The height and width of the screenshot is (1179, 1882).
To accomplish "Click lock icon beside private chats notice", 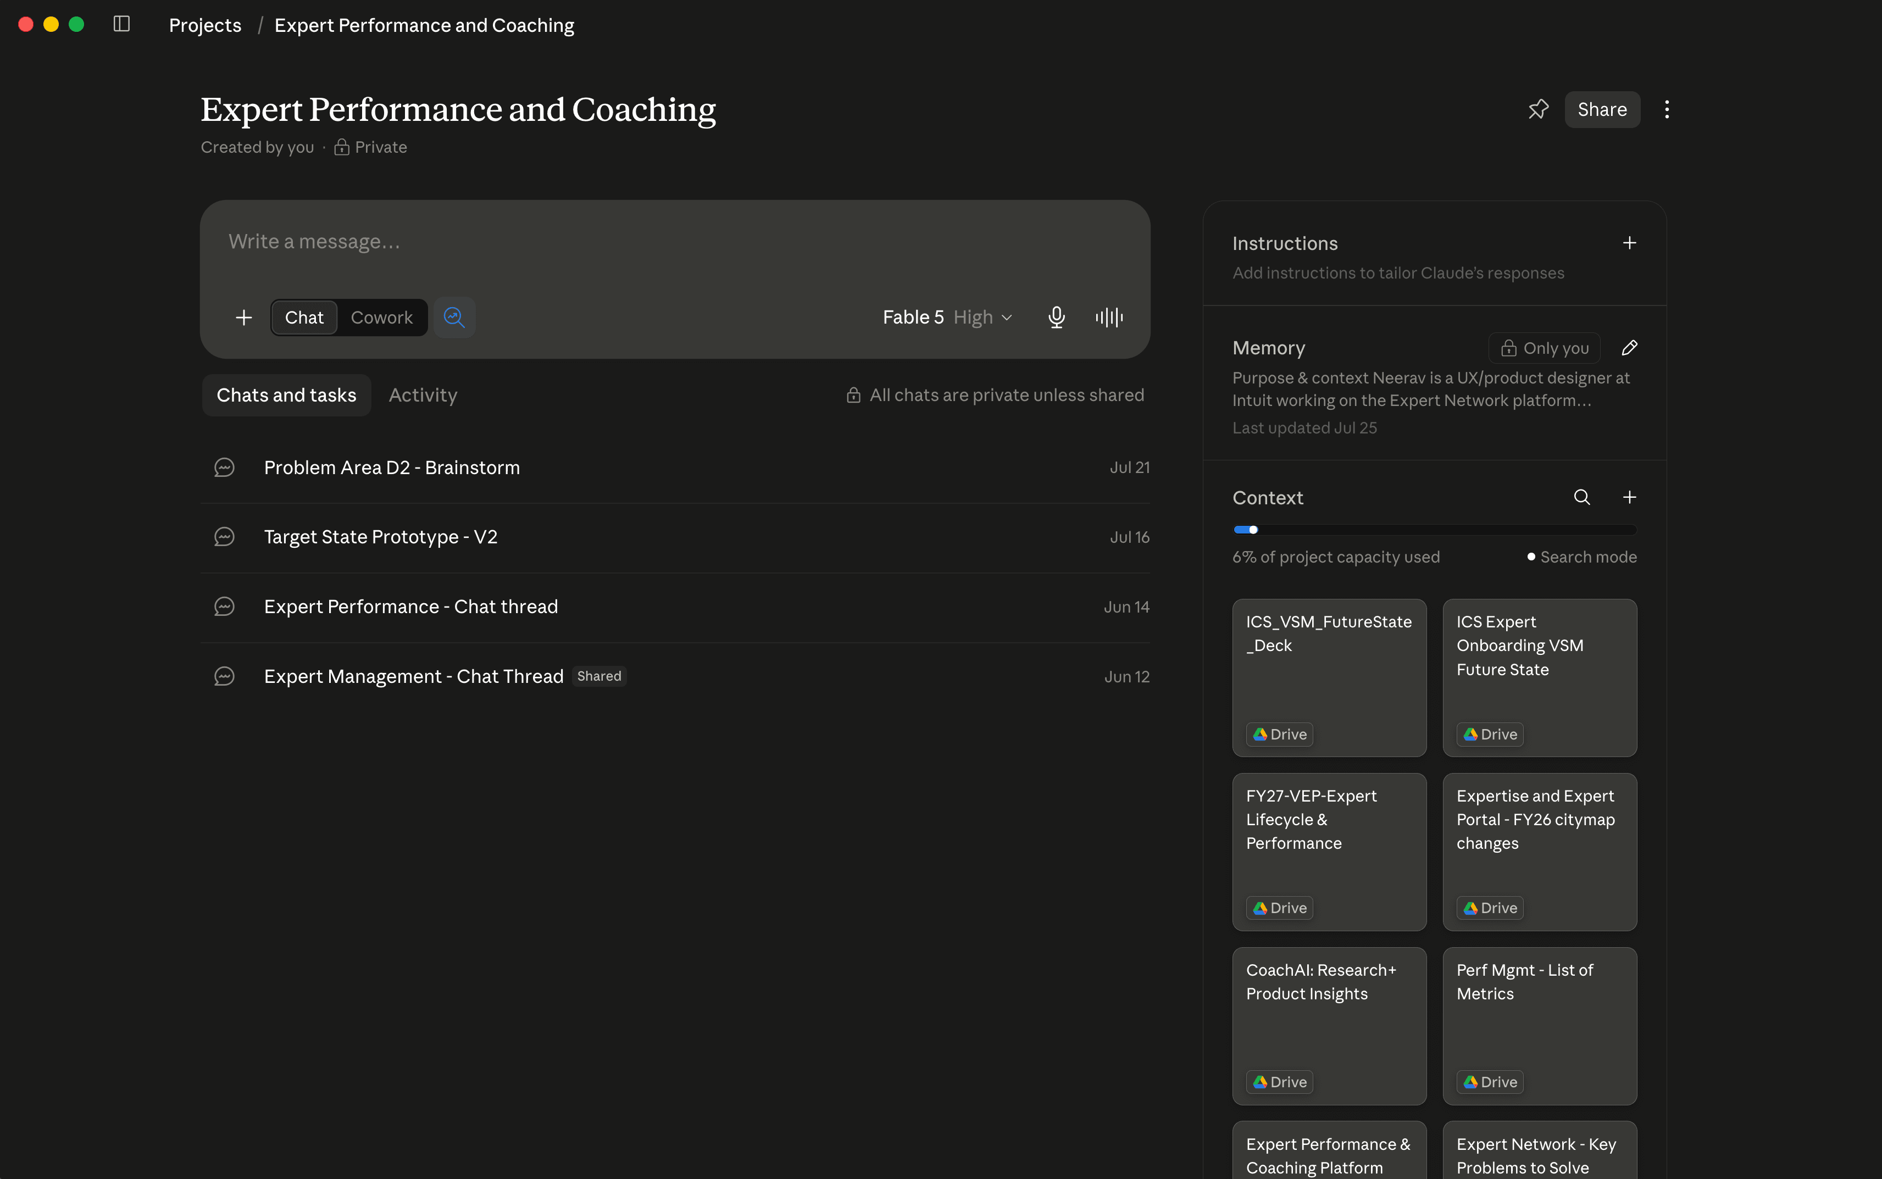I will click(853, 396).
